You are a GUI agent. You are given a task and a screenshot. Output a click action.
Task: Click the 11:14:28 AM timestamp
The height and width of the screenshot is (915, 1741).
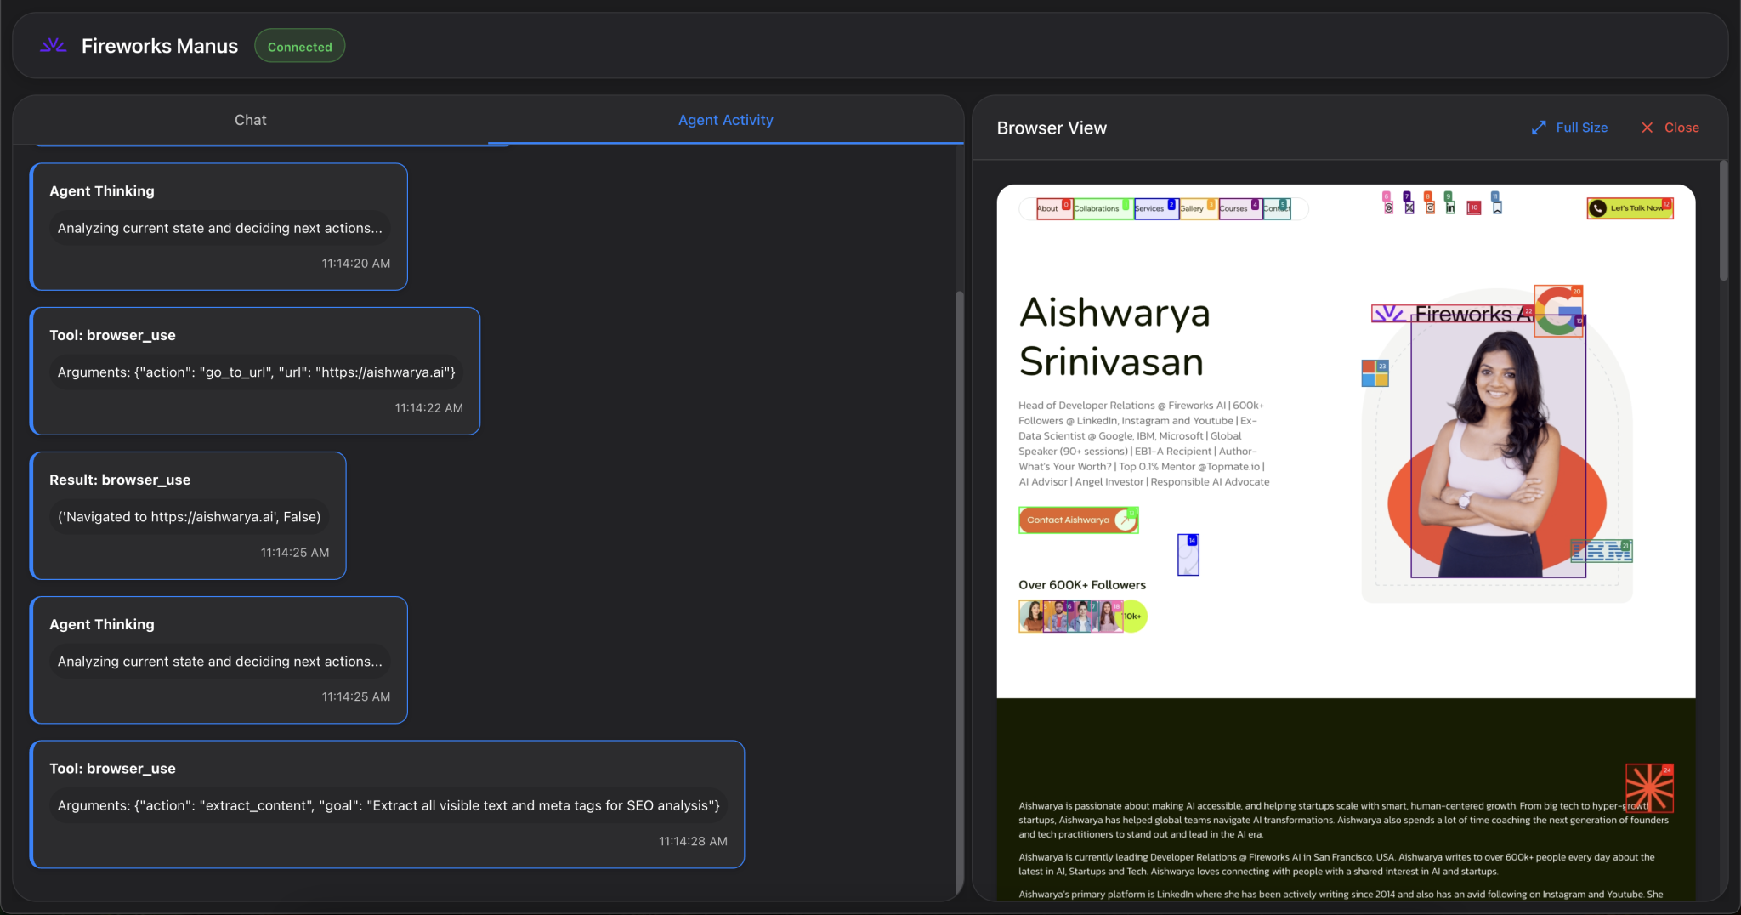[693, 841]
